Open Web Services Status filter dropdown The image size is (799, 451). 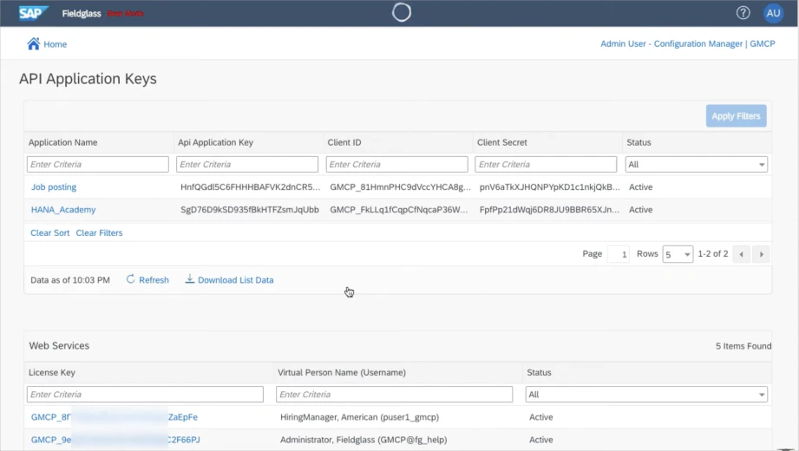[x=646, y=395]
